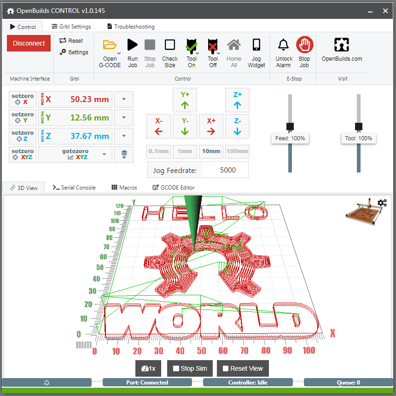396x396 pixels.
Task: Click the red Disconnect button
Action: tap(29, 43)
